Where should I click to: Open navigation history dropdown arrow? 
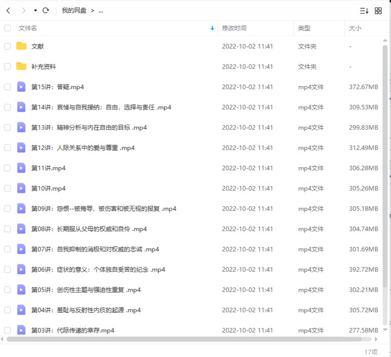[35, 11]
